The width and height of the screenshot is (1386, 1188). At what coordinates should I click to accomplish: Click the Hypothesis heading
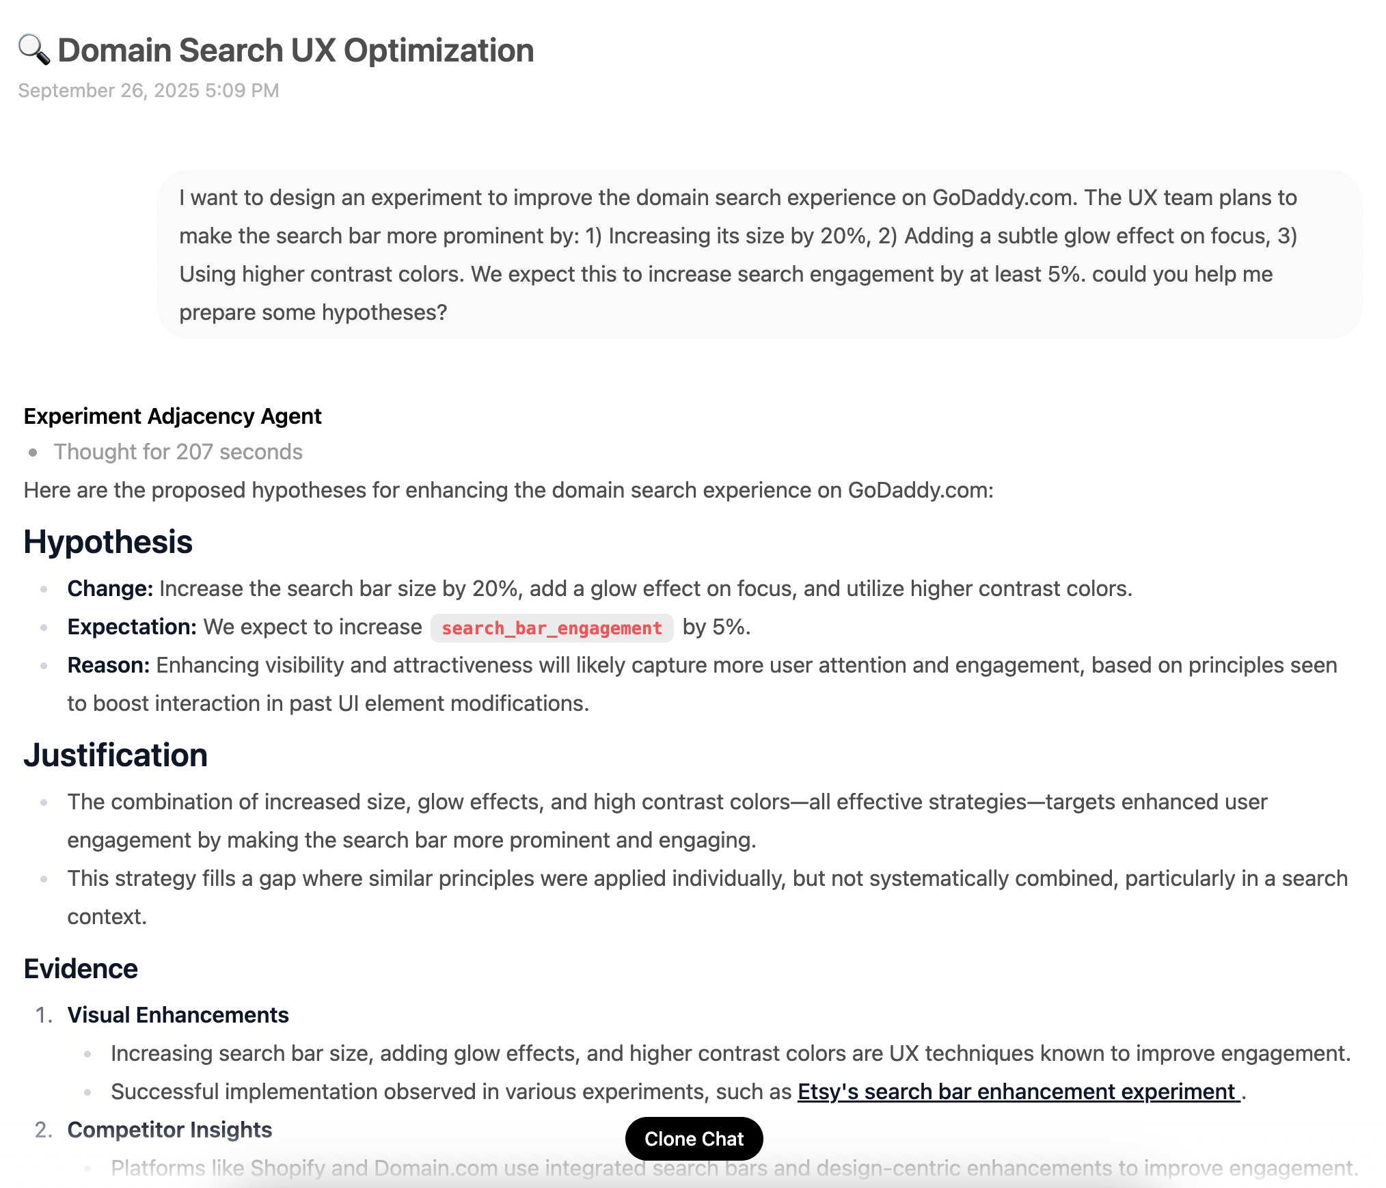click(x=108, y=542)
